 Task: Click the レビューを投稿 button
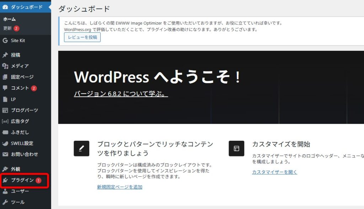[x=82, y=37]
